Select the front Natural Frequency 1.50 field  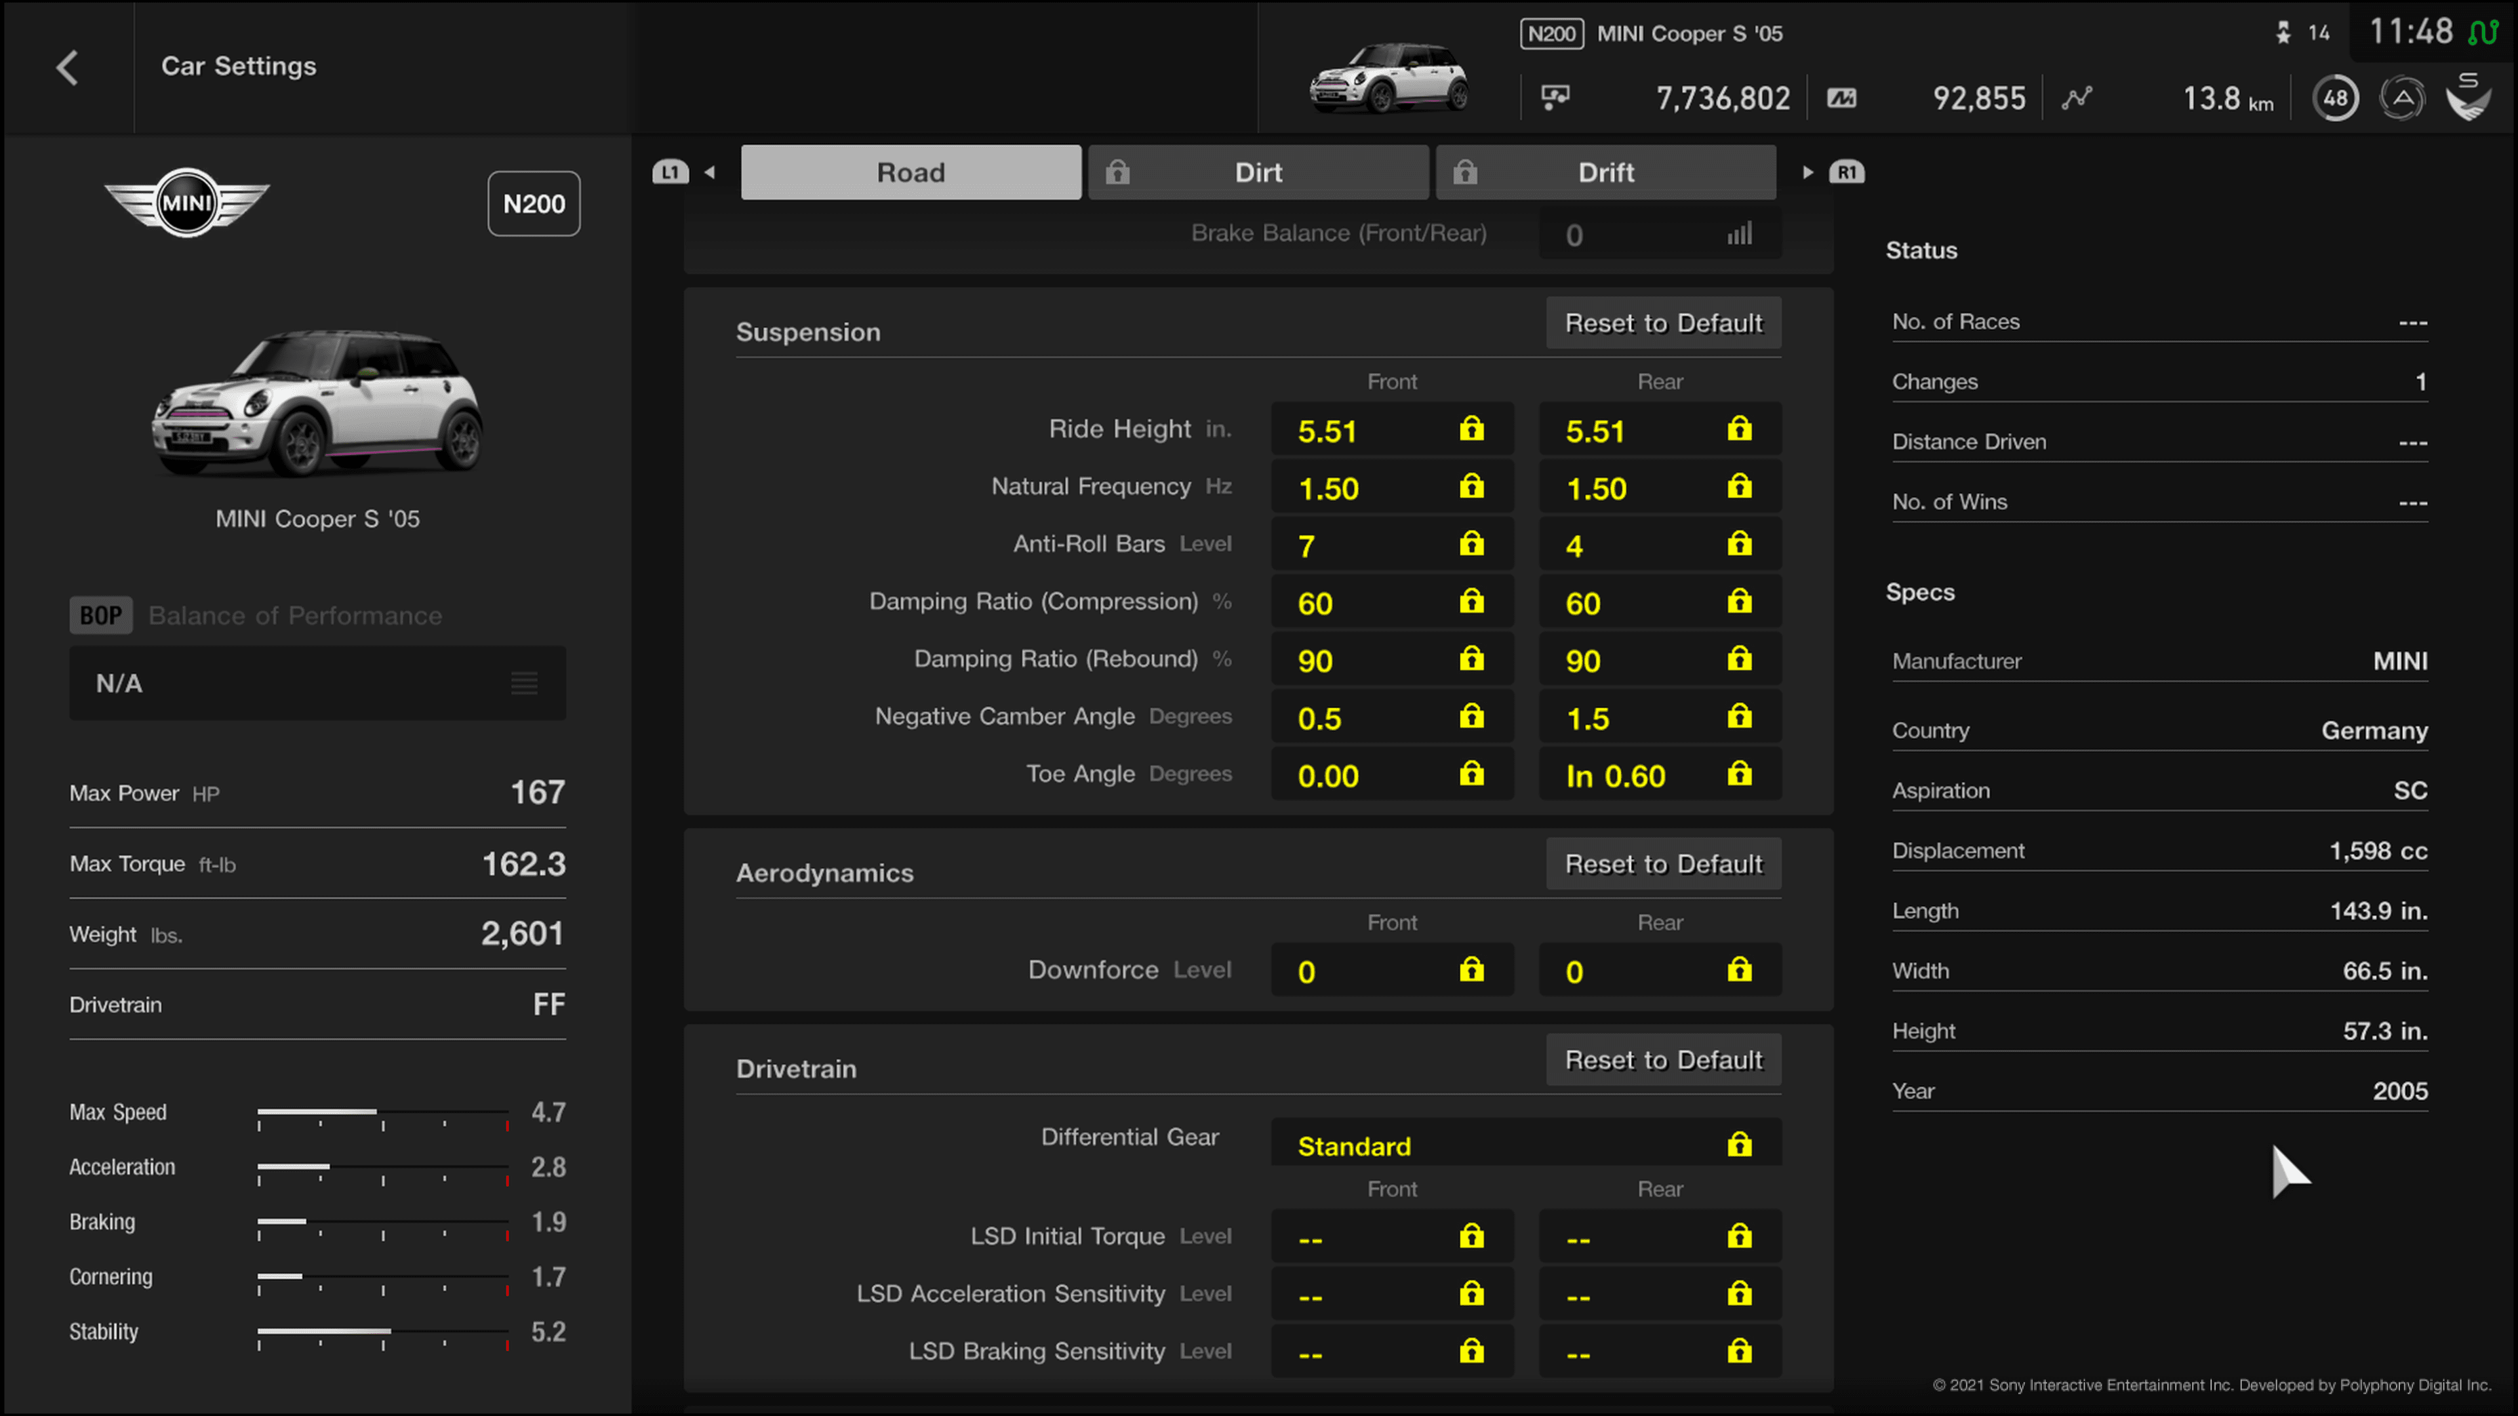point(1392,488)
